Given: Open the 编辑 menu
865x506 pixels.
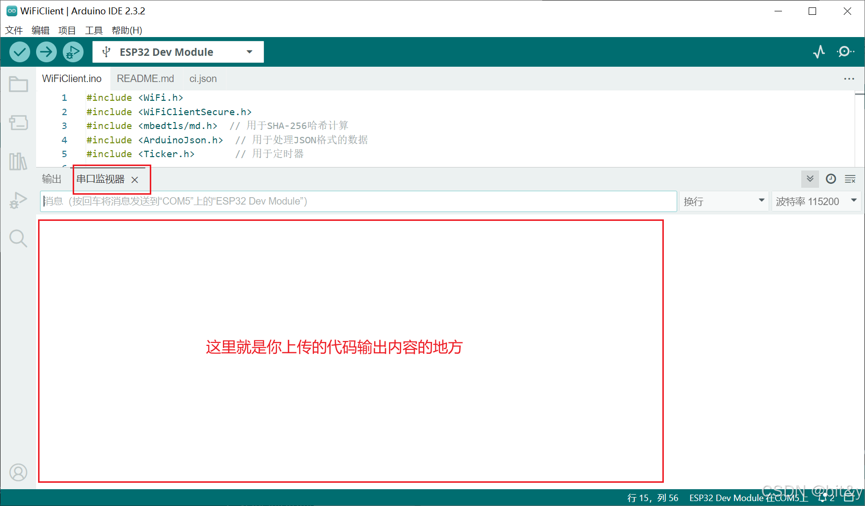Looking at the screenshot, I should click(x=41, y=30).
